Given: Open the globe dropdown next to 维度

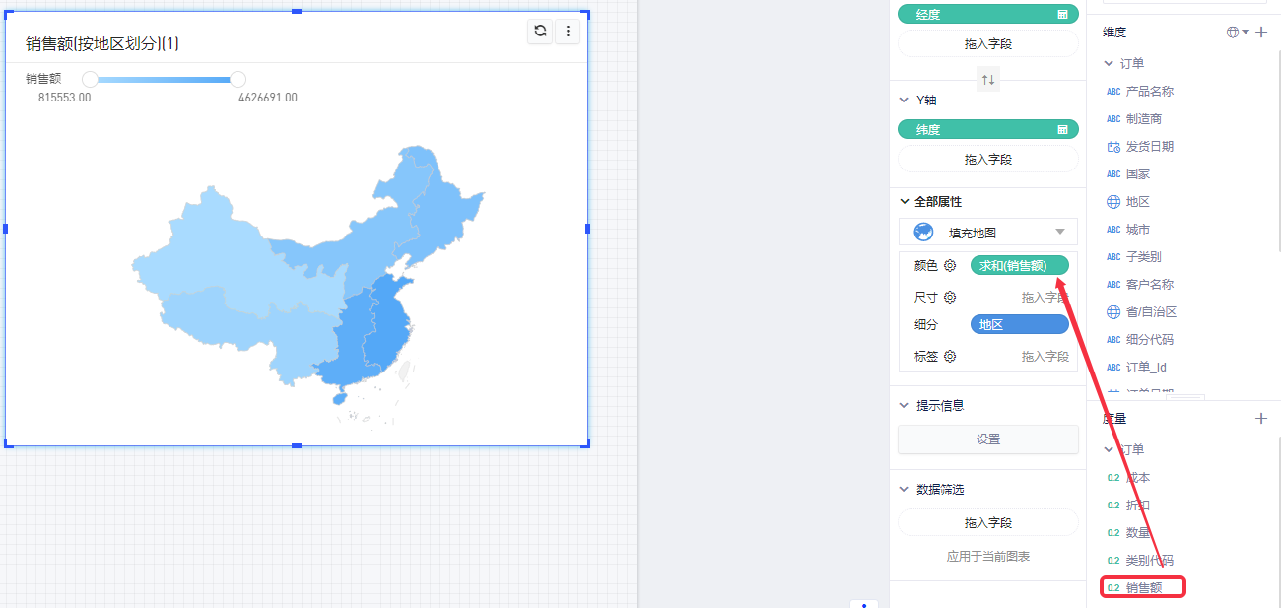Looking at the screenshot, I should 1238,32.
